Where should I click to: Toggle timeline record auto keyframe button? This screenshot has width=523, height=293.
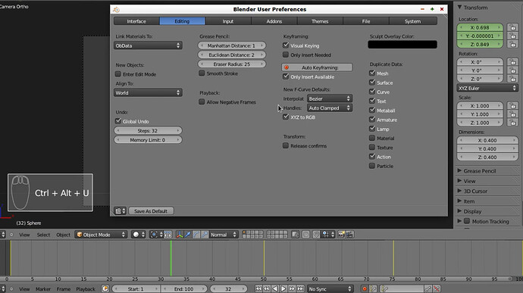[365, 288]
